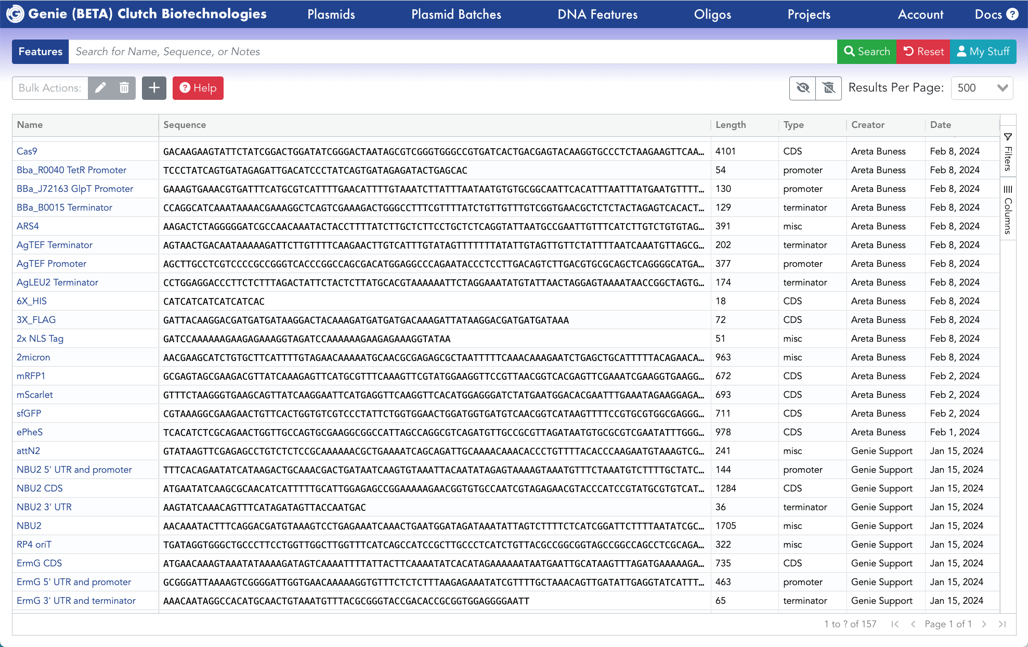1028x647 pixels.
Task: Open the Plasmid Batches menu
Action: pyautogui.click(x=456, y=14)
